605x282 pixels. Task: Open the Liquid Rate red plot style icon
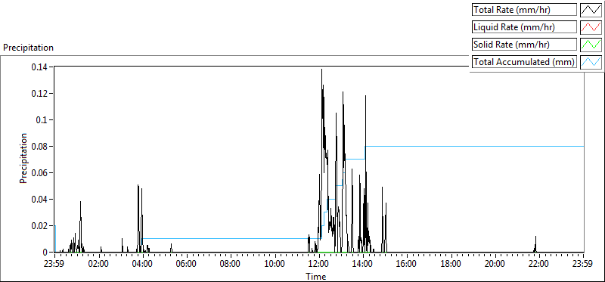(591, 27)
